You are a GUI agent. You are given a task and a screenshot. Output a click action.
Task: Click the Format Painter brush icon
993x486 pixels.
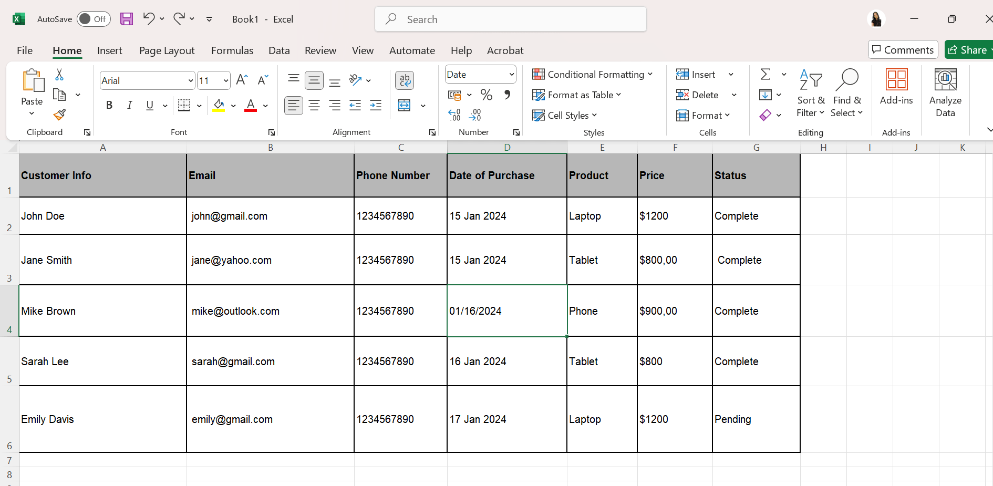[x=59, y=115]
